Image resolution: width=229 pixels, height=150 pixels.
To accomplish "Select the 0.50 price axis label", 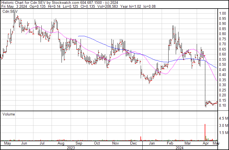I will tap(223, 64).
